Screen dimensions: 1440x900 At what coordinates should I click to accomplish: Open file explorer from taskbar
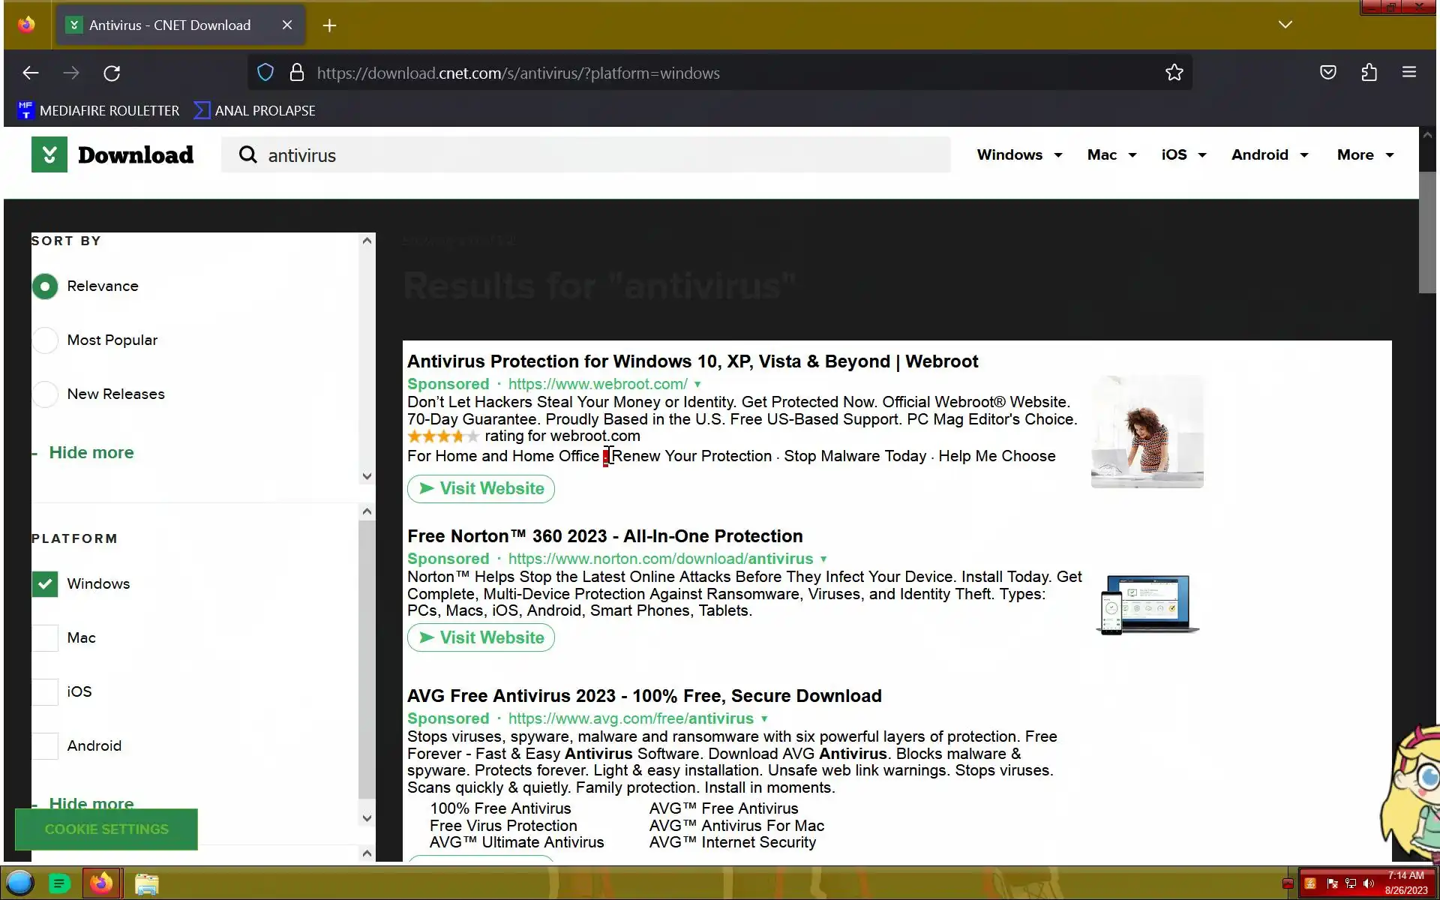146,883
